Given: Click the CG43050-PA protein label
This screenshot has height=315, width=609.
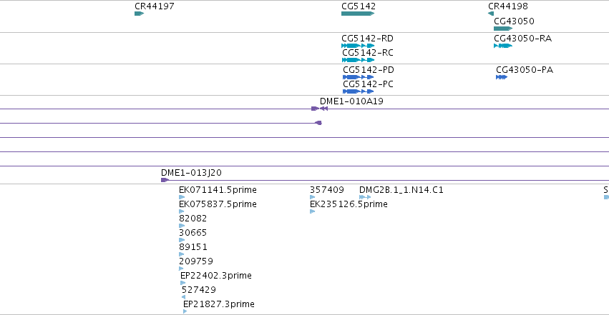Looking at the screenshot, I should coord(525,70).
